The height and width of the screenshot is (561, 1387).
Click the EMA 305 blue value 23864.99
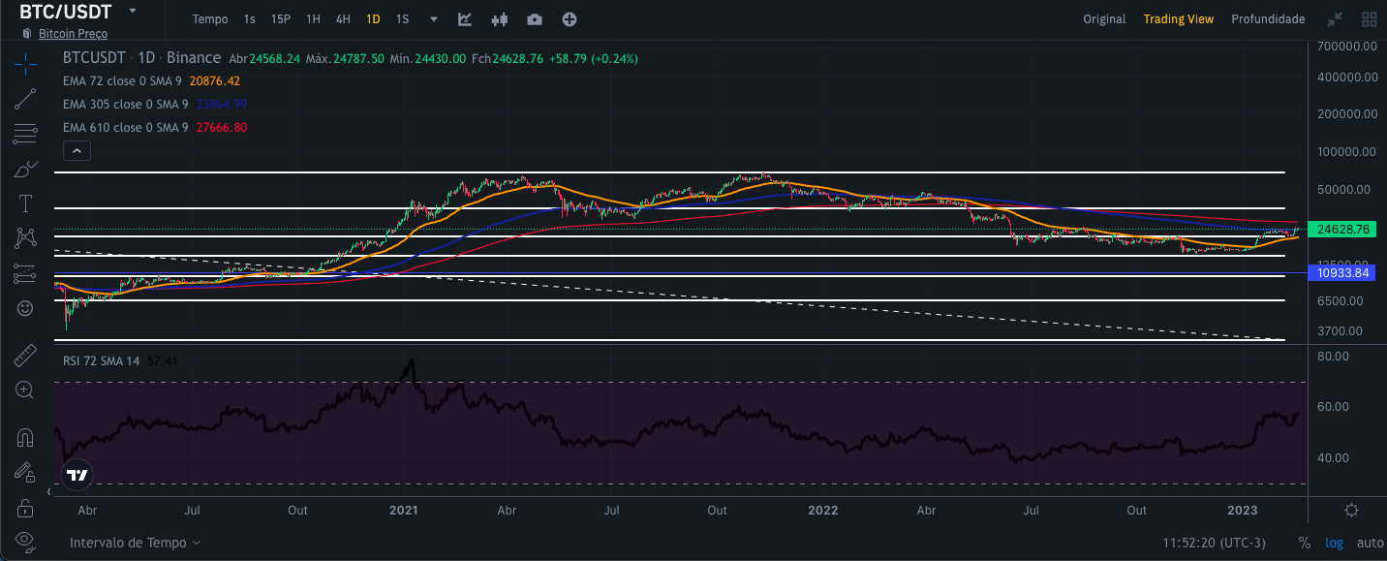[222, 105]
